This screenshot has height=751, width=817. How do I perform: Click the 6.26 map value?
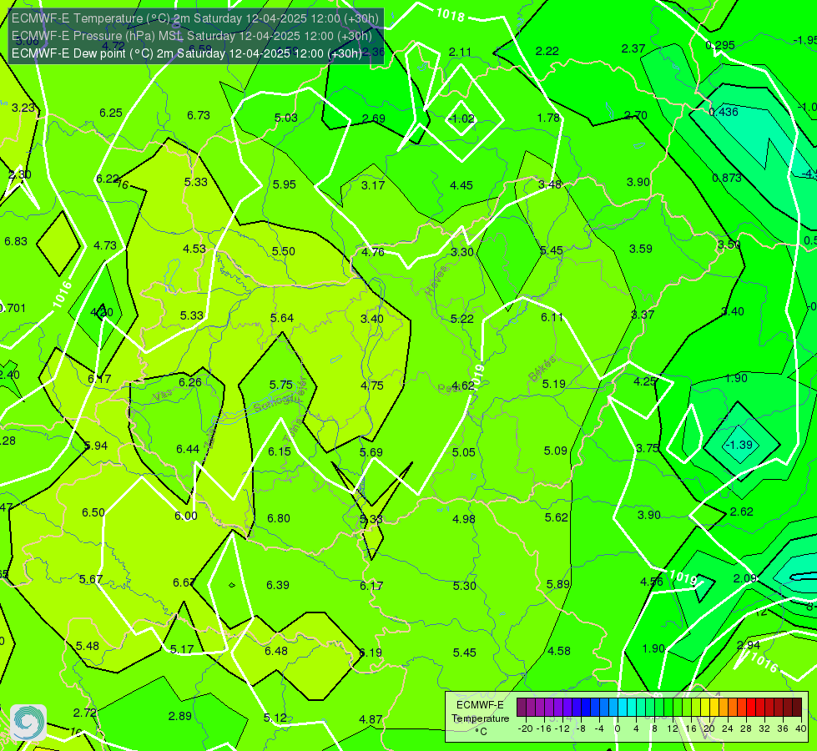point(190,382)
